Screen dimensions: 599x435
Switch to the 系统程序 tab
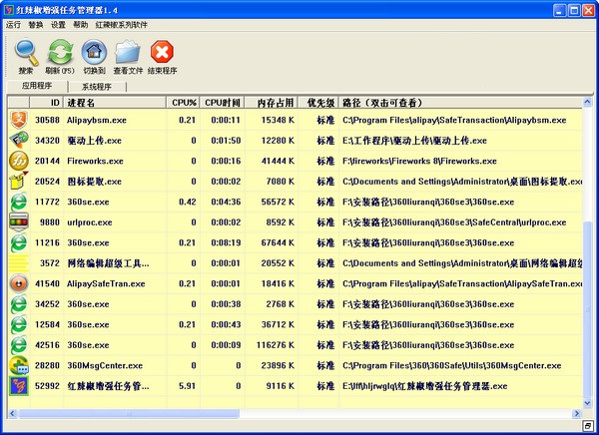tap(97, 87)
